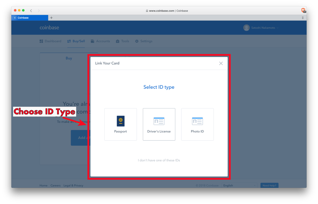Click the I don't have one of these IDs link

(159, 160)
